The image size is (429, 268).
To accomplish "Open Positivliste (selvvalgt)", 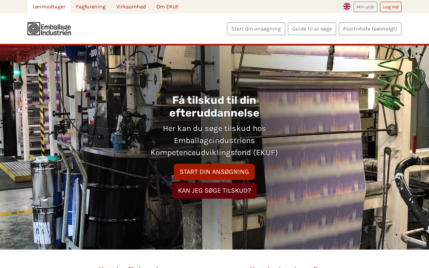I will coord(370,29).
